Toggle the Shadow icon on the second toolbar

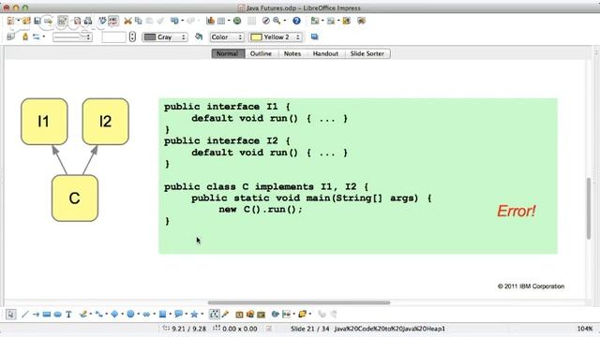pos(315,37)
